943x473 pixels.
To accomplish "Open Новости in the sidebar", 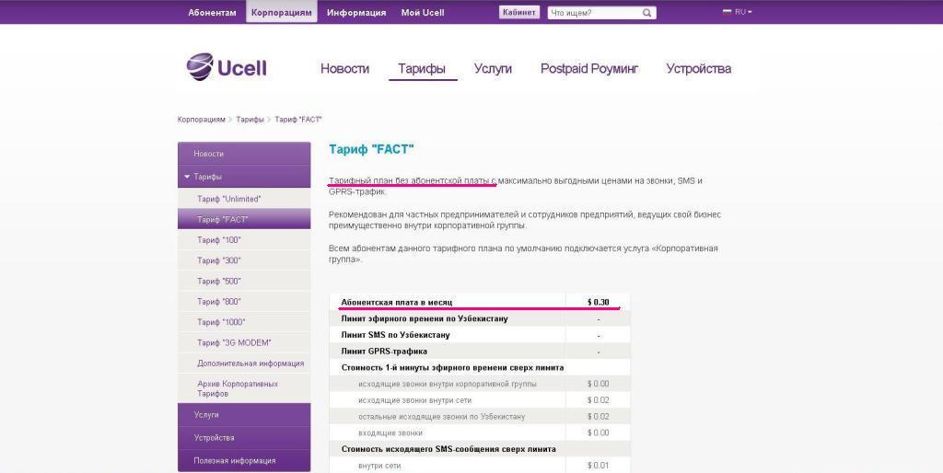I will pyautogui.click(x=244, y=154).
